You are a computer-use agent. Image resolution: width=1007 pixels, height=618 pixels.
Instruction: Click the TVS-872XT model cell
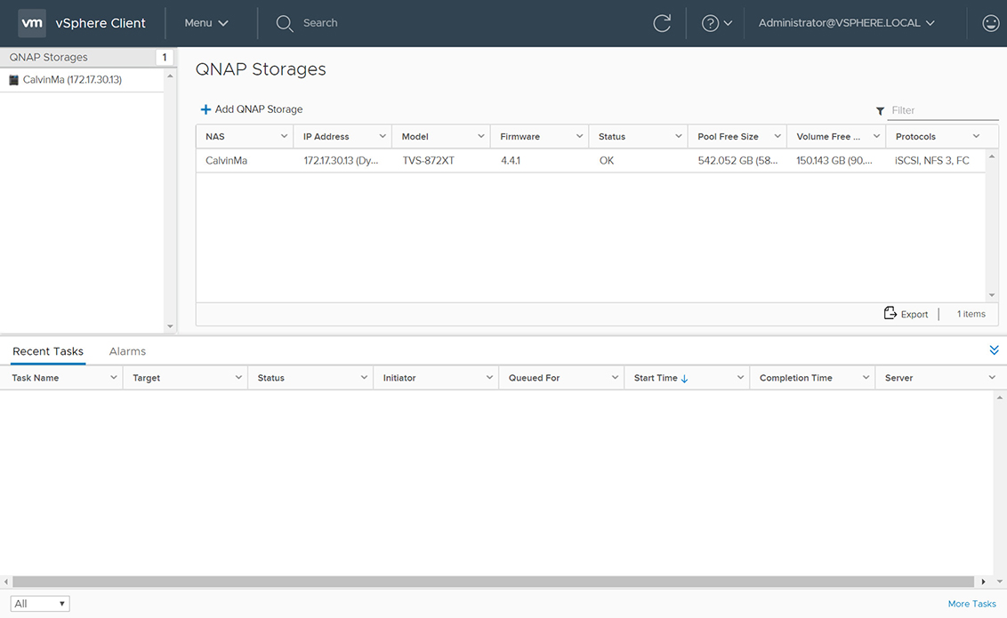tap(429, 160)
